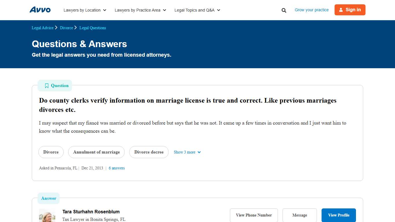
Task: Click the Grow your practice link
Action: tap(311, 10)
